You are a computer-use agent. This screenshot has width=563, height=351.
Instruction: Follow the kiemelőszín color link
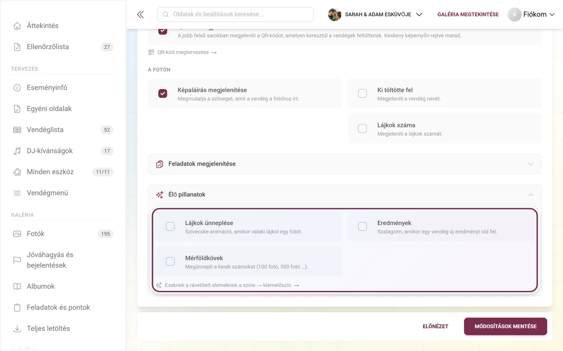pos(281,285)
